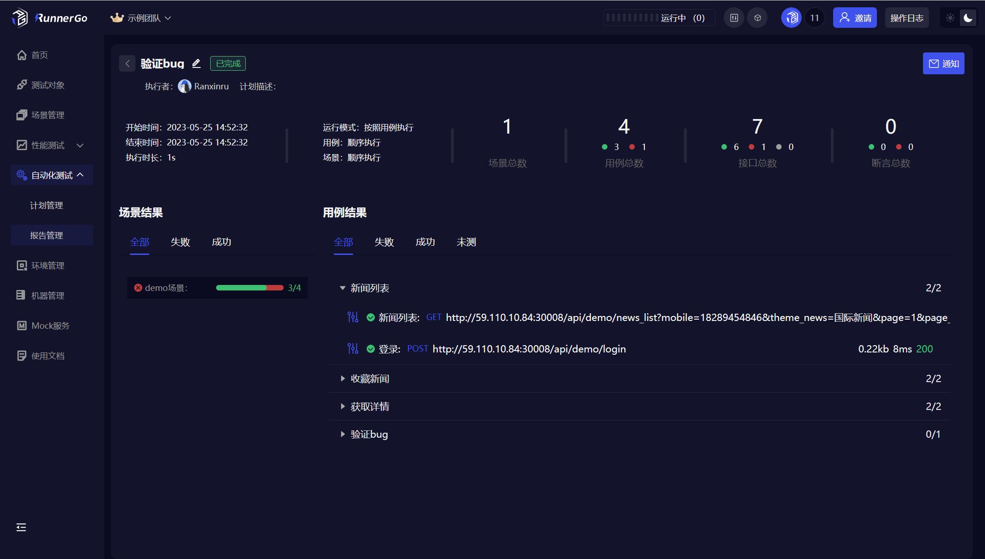Select 成功 tab under 场景结果
Image resolution: width=985 pixels, height=559 pixels.
coord(221,242)
